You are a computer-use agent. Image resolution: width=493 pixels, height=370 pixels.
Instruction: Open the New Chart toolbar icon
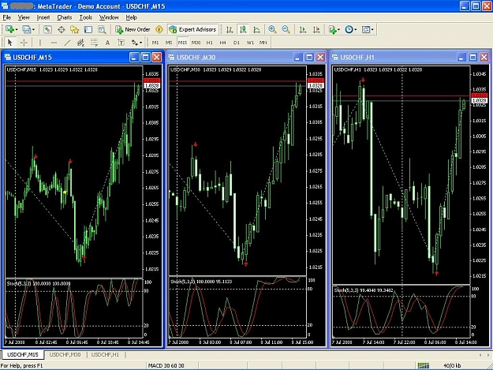[x=9, y=29]
